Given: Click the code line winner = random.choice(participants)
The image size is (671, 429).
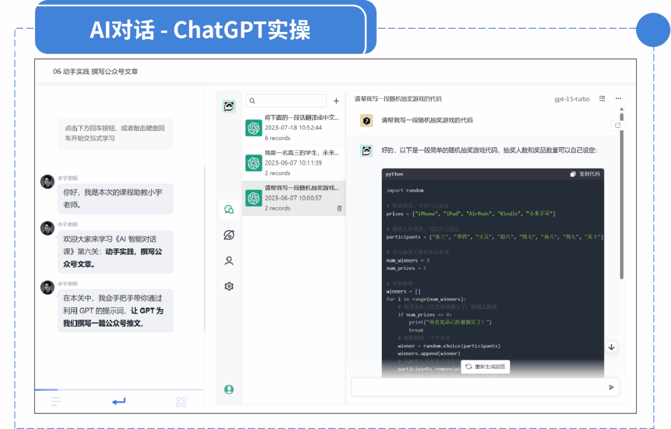Looking at the screenshot, I should pyautogui.click(x=449, y=346).
